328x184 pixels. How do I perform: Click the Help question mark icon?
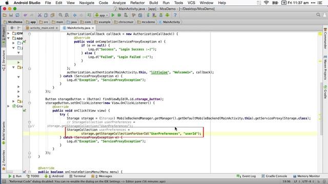[x=175, y=15]
